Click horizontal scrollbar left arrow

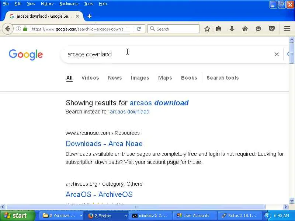coord(3,207)
